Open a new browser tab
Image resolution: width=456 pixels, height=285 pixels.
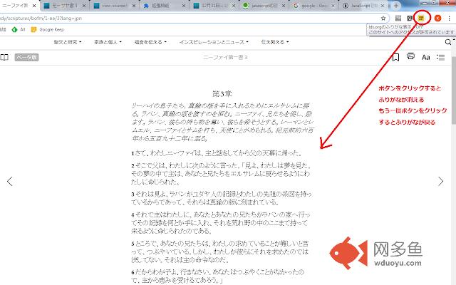click(x=396, y=6)
